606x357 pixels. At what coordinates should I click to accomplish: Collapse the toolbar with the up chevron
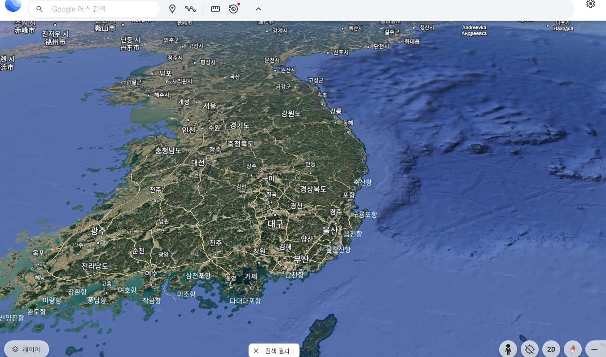click(259, 9)
